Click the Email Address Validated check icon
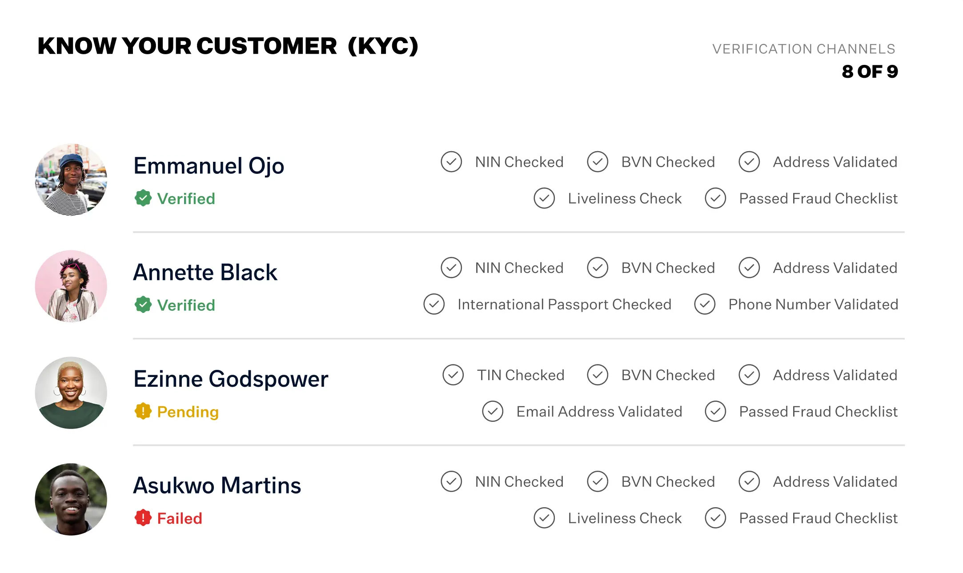963x573 pixels. [493, 412]
